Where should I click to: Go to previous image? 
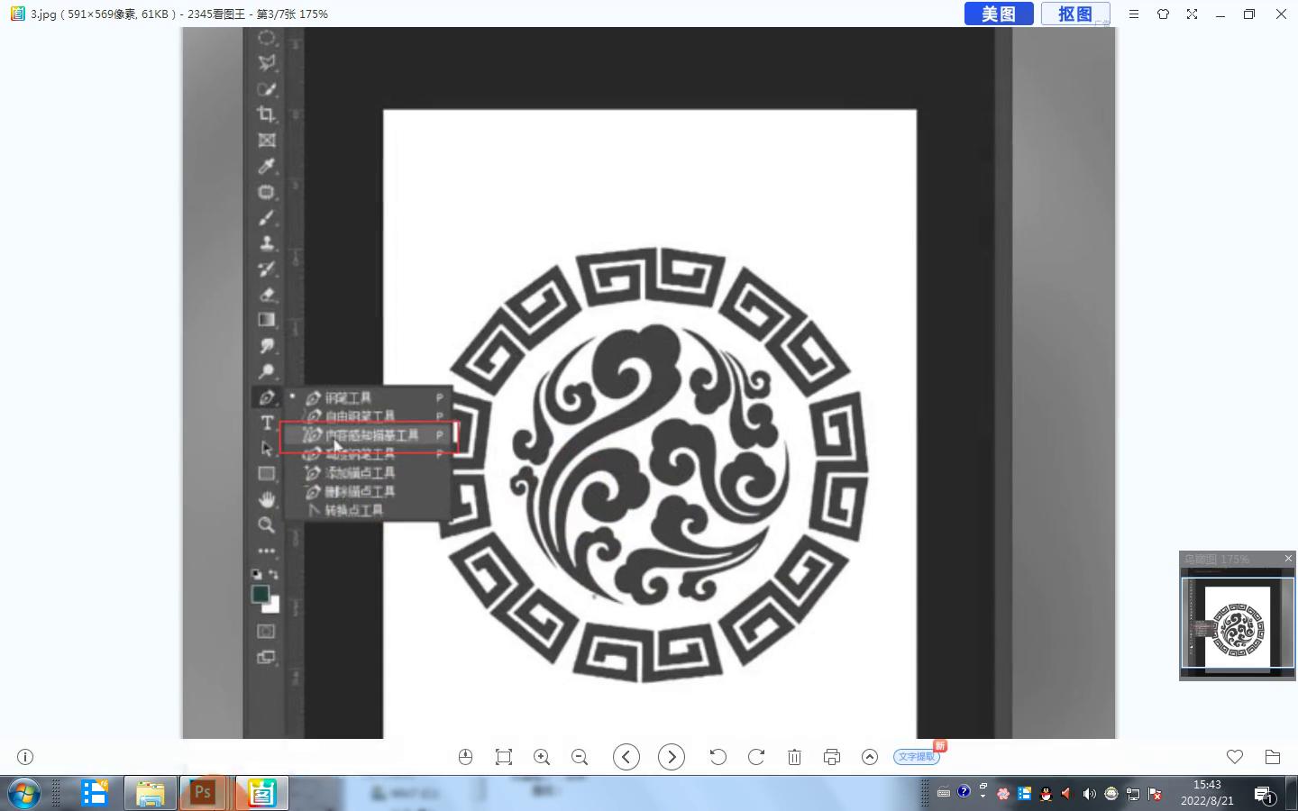(x=626, y=757)
